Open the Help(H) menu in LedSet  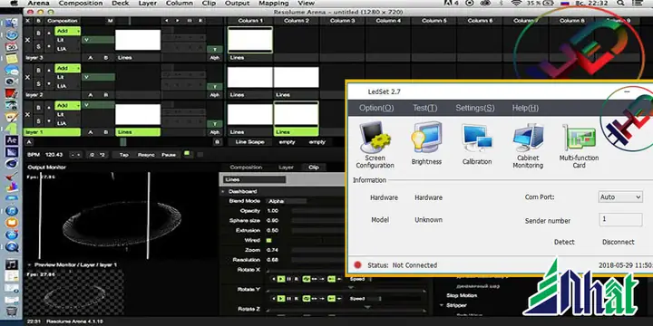[525, 108]
